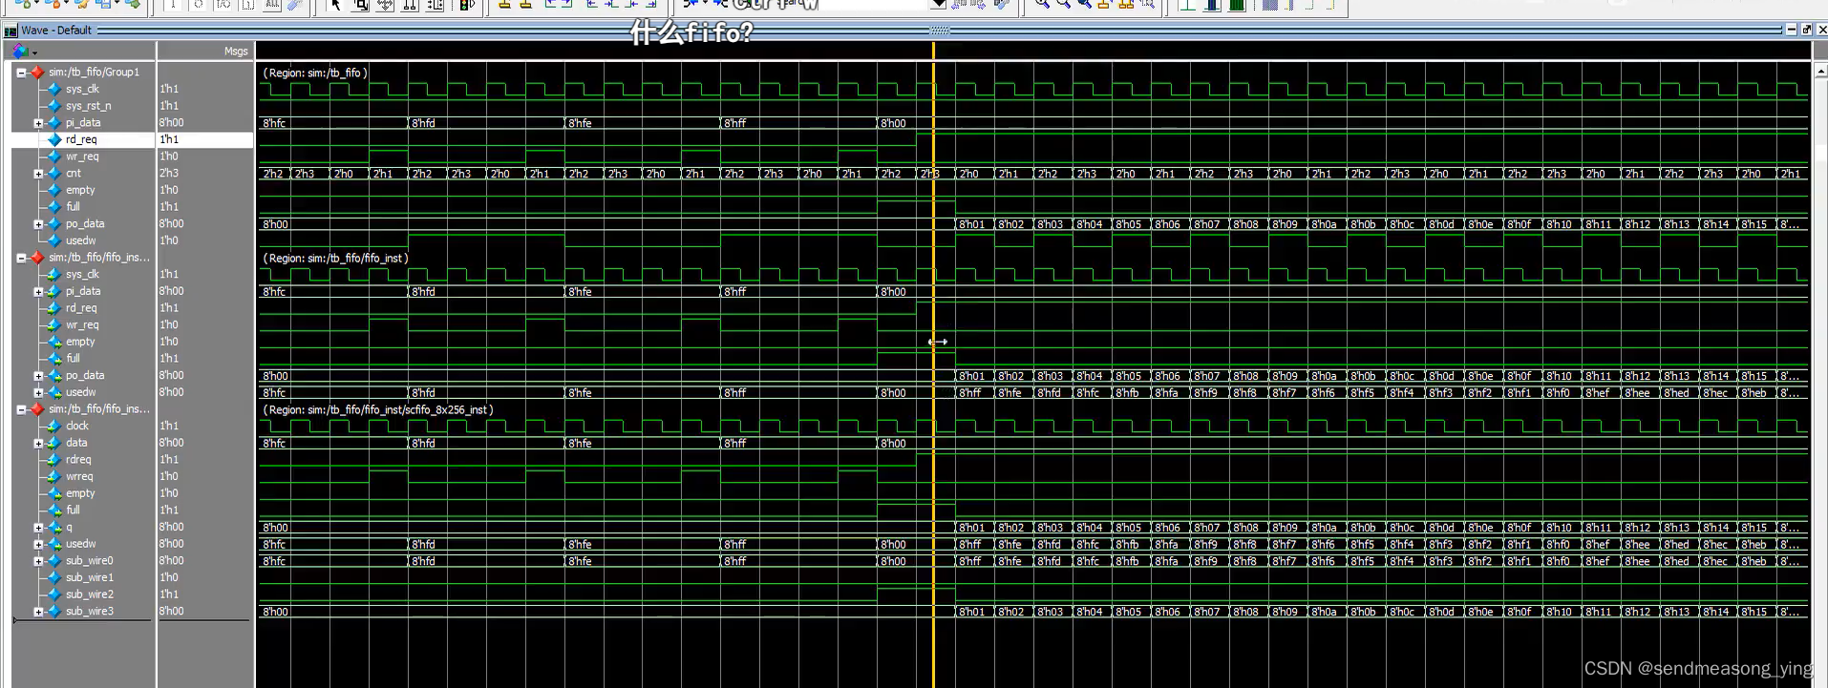Click the (Region: sim:/tb_fifo ) label in waveform
Image resolution: width=1828 pixels, height=688 pixels.
pyautogui.click(x=315, y=73)
